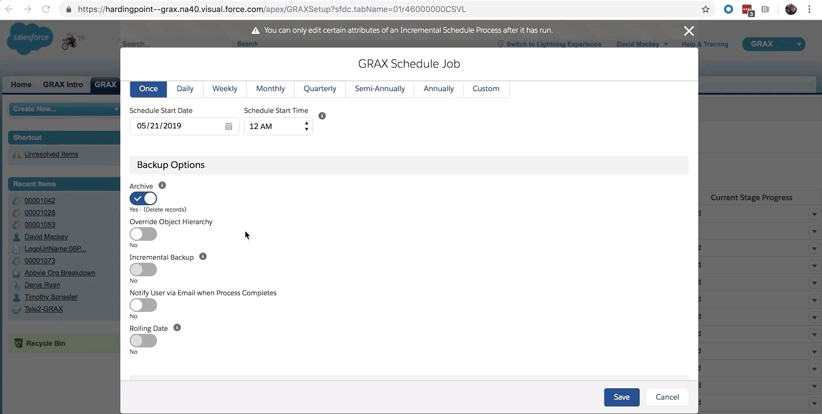Dismiss the warning banner with X
This screenshot has height=414, width=822.
[x=689, y=31]
